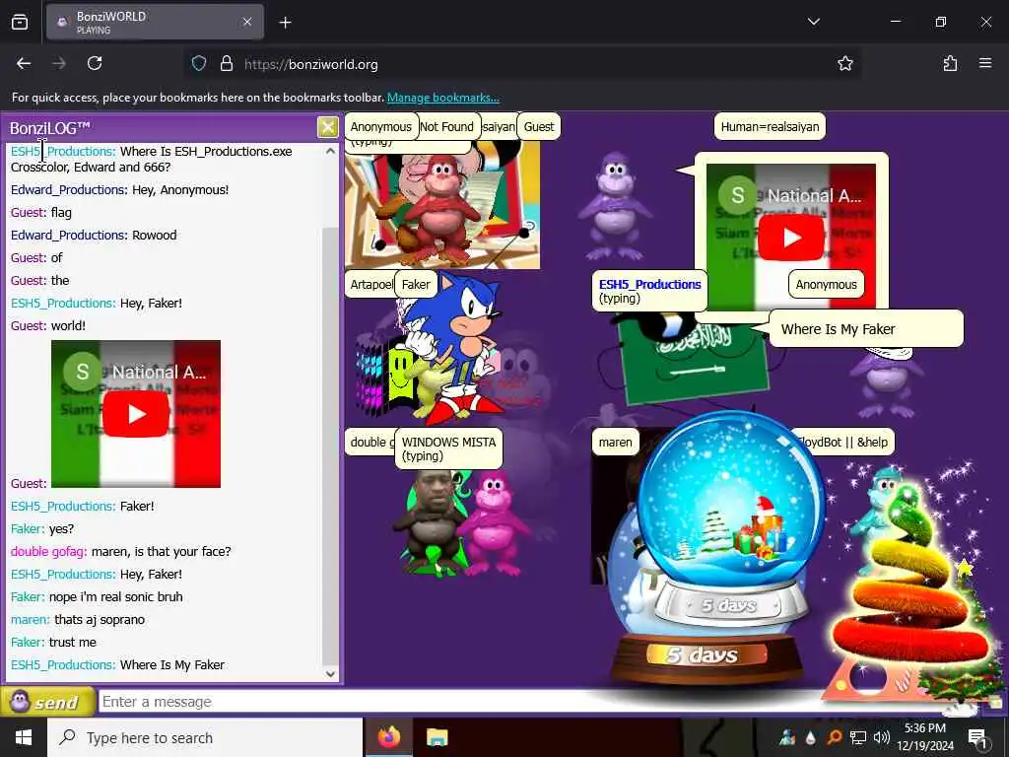Image resolution: width=1009 pixels, height=757 pixels.
Task: Click the purple Bonzi wearing a white hat
Action: click(x=888, y=381)
